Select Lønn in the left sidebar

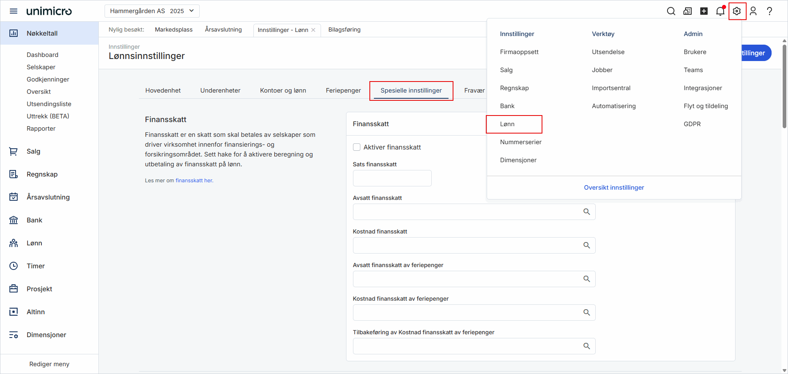tap(34, 243)
